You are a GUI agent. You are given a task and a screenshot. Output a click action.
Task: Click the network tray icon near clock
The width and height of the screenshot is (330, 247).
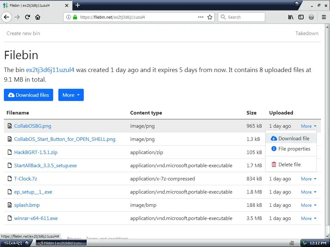(x=305, y=243)
